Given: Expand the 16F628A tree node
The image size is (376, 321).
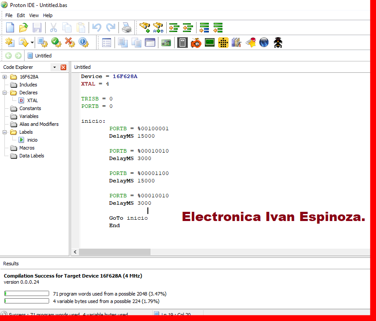Looking at the screenshot, I should (4, 77).
